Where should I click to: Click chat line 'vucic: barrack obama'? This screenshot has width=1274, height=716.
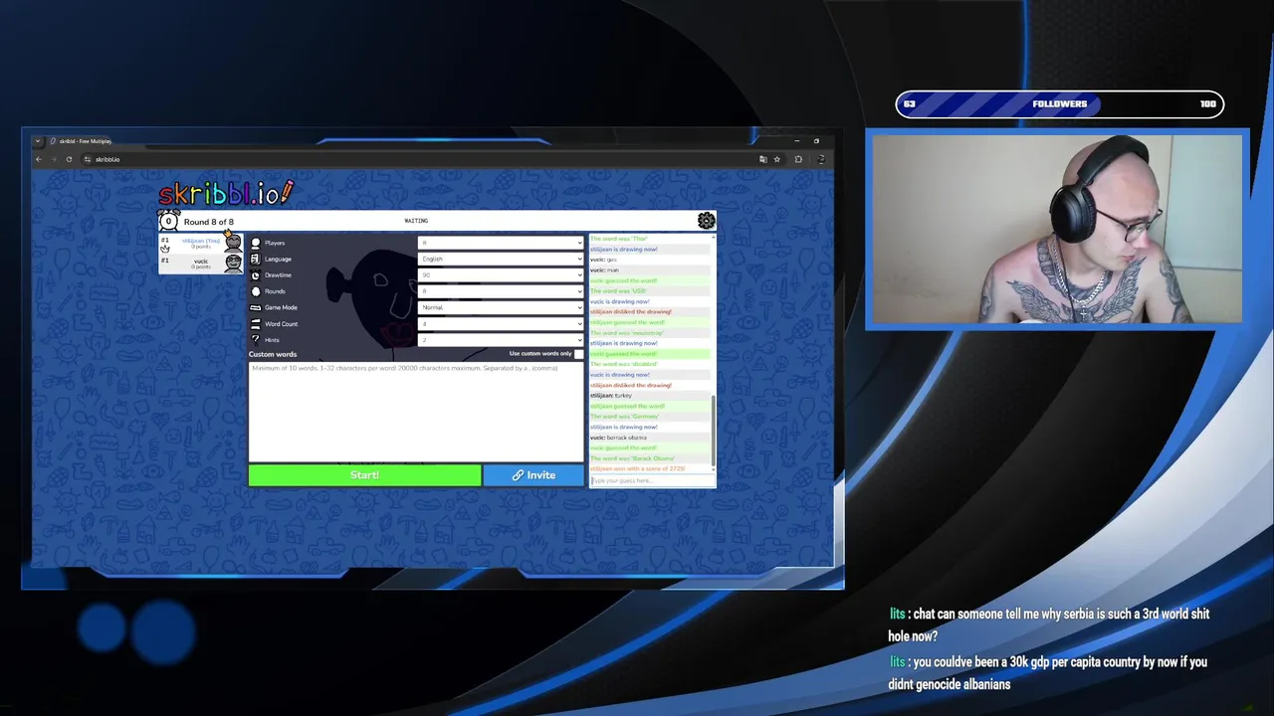coord(618,438)
